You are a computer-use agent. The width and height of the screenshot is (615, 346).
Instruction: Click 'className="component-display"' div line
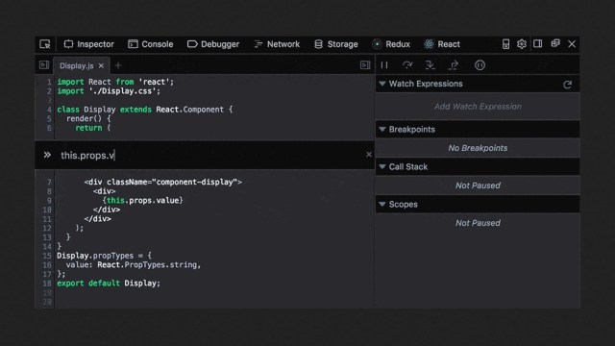click(162, 182)
